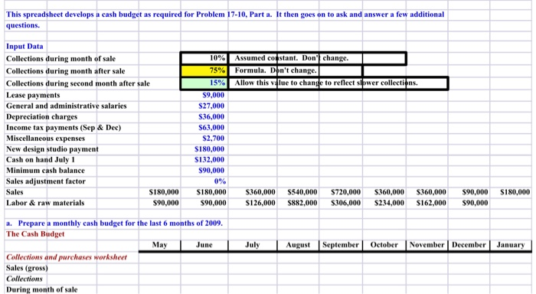Select the studio payment $180,000 value
This screenshot has width=536, height=294.
(x=209, y=149)
